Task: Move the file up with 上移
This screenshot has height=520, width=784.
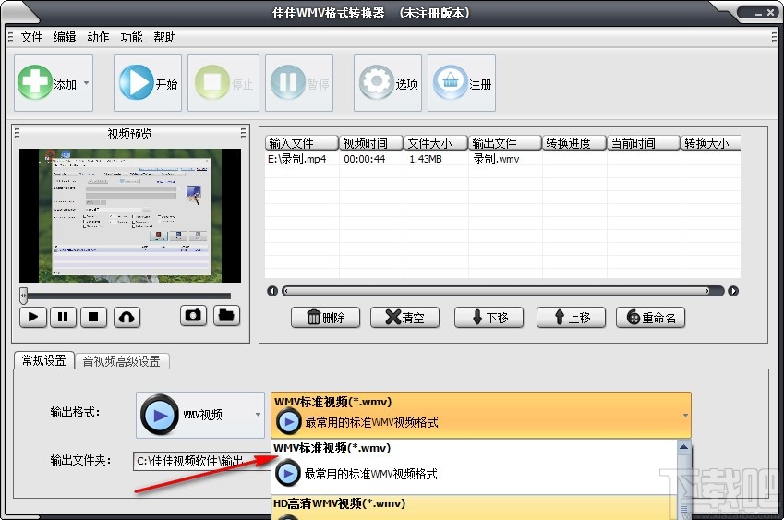Action: [571, 318]
